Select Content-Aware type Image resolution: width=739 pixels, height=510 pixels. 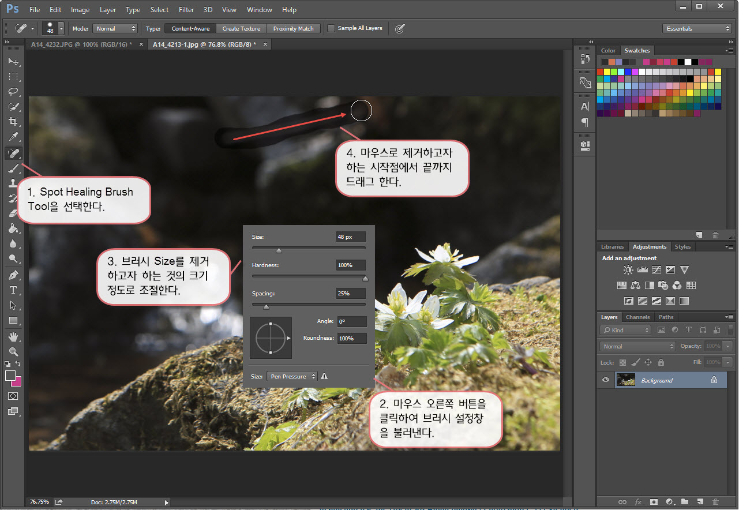pos(190,28)
